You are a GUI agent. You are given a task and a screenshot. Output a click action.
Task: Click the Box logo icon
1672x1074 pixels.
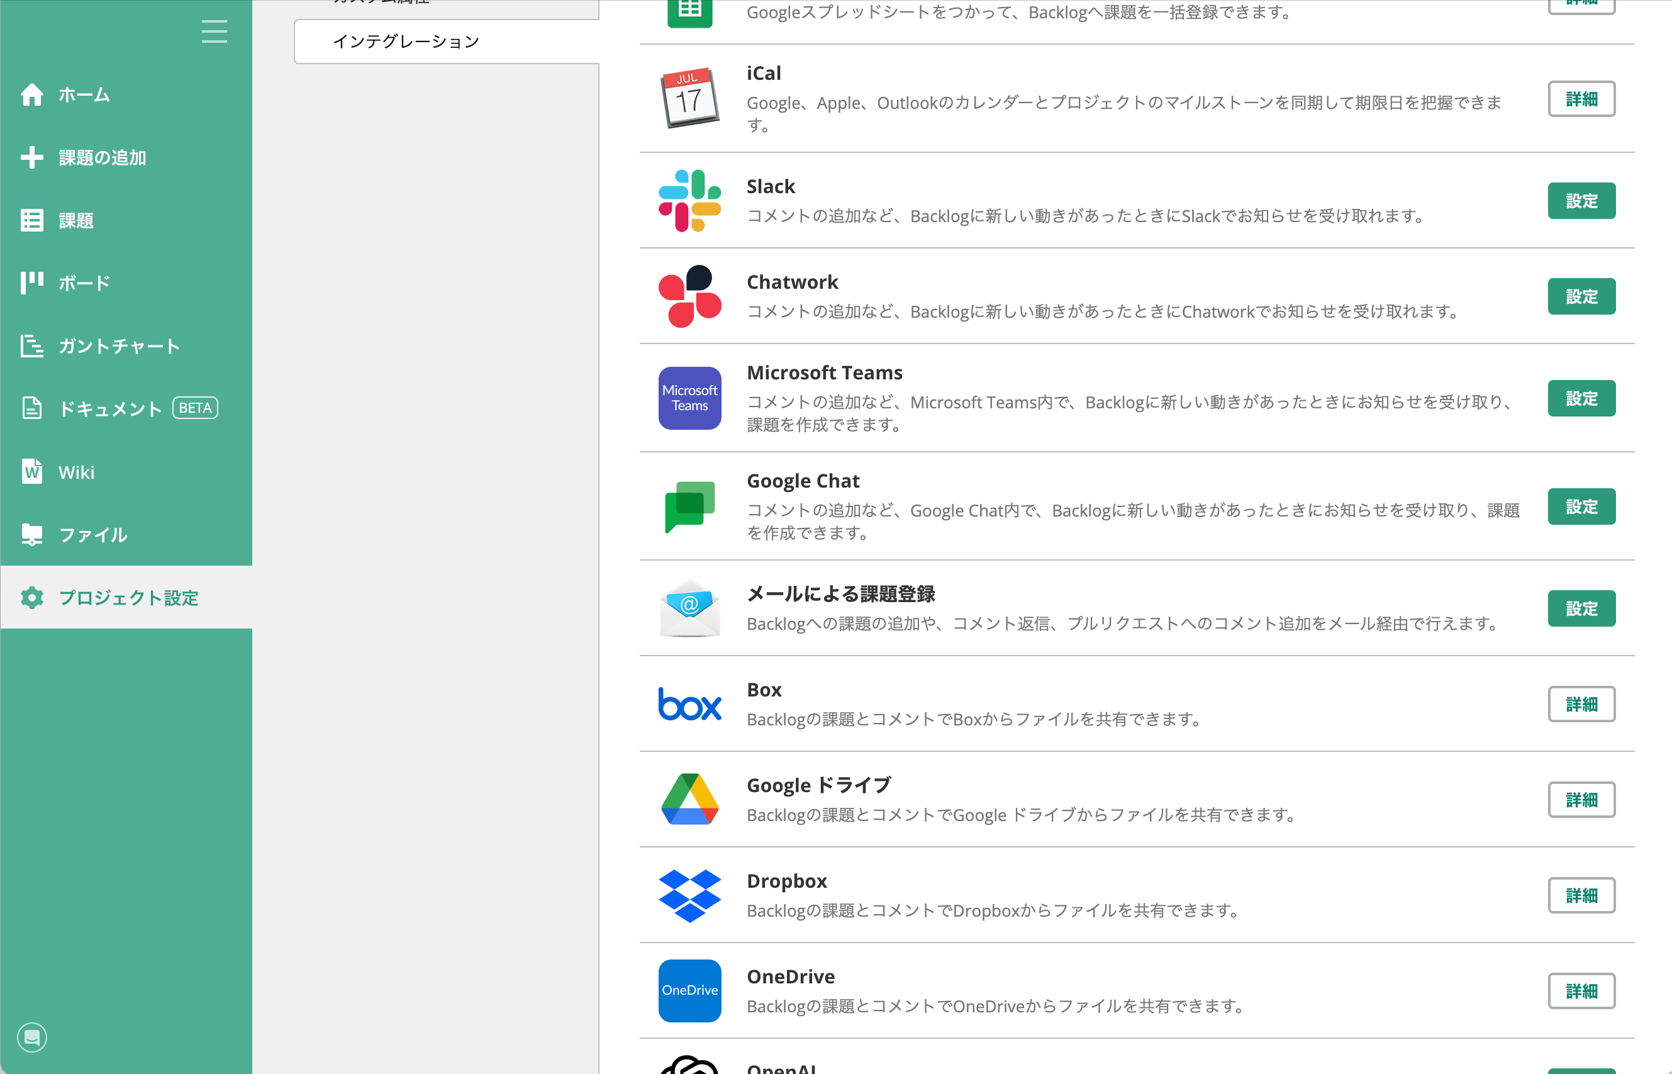(689, 705)
